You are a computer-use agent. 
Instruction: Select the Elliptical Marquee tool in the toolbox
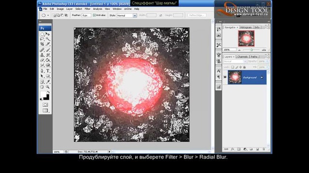(x=42, y=34)
